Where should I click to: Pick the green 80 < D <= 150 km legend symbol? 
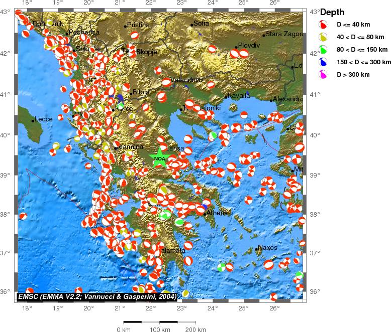324,49
